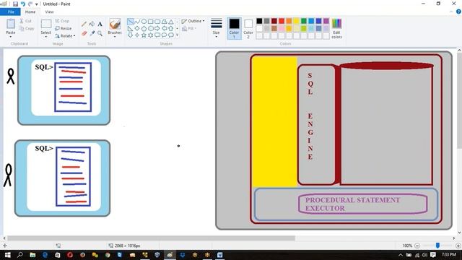Activate Color 2 selector
This screenshot has width=462, height=260.
[x=248, y=28]
